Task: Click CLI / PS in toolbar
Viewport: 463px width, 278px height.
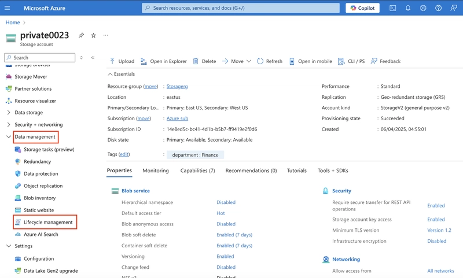Action: pyautogui.click(x=351, y=61)
